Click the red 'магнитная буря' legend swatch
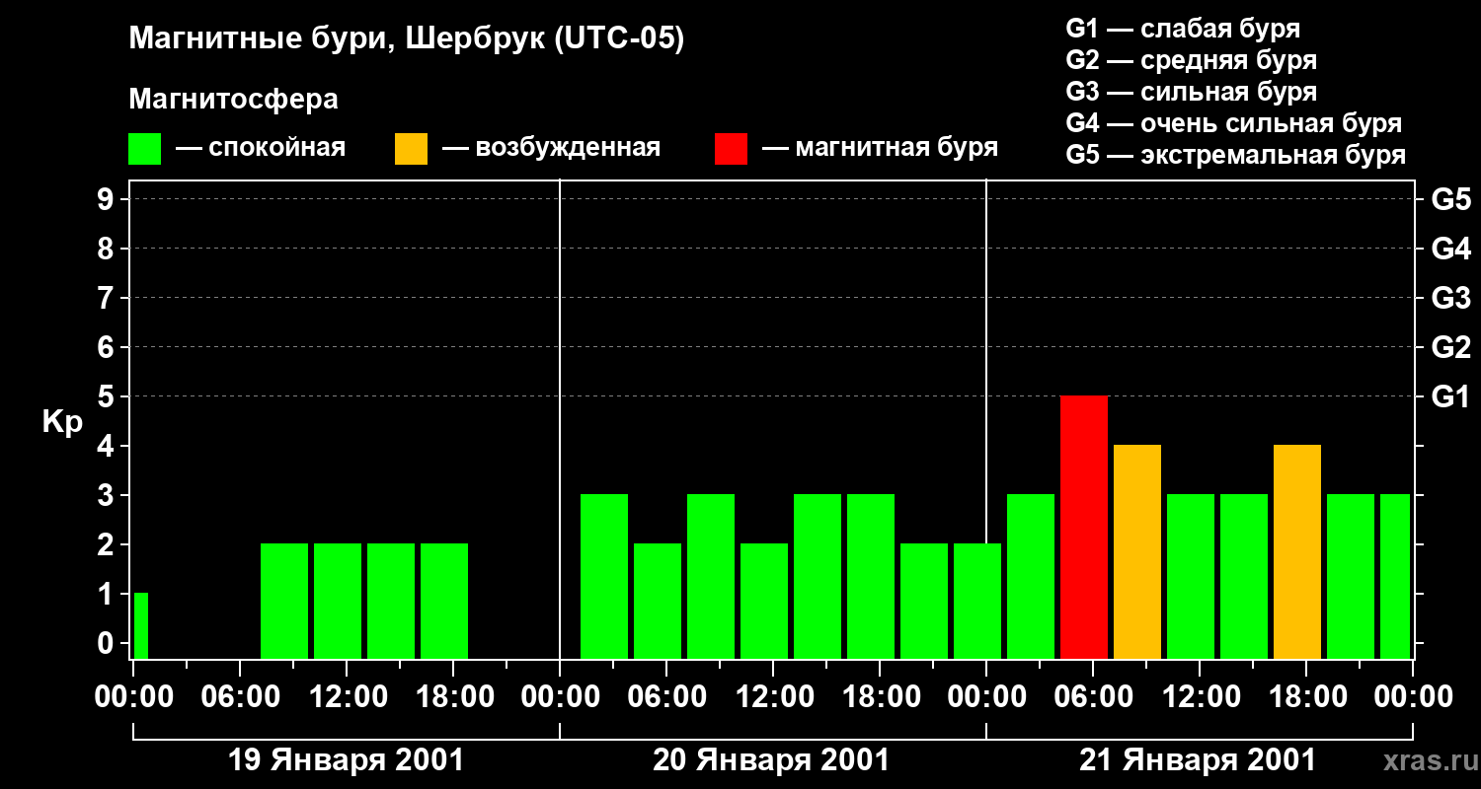This screenshot has height=789, width=1481. click(x=732, y=149)
